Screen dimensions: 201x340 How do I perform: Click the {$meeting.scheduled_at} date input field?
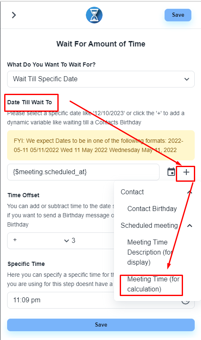coord(83,172)
